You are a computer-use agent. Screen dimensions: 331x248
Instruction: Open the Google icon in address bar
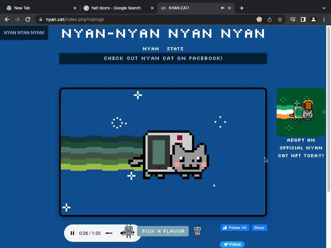tap(259, 19)
